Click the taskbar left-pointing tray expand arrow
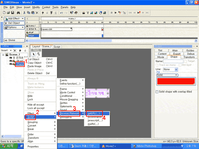 point(182,146)
